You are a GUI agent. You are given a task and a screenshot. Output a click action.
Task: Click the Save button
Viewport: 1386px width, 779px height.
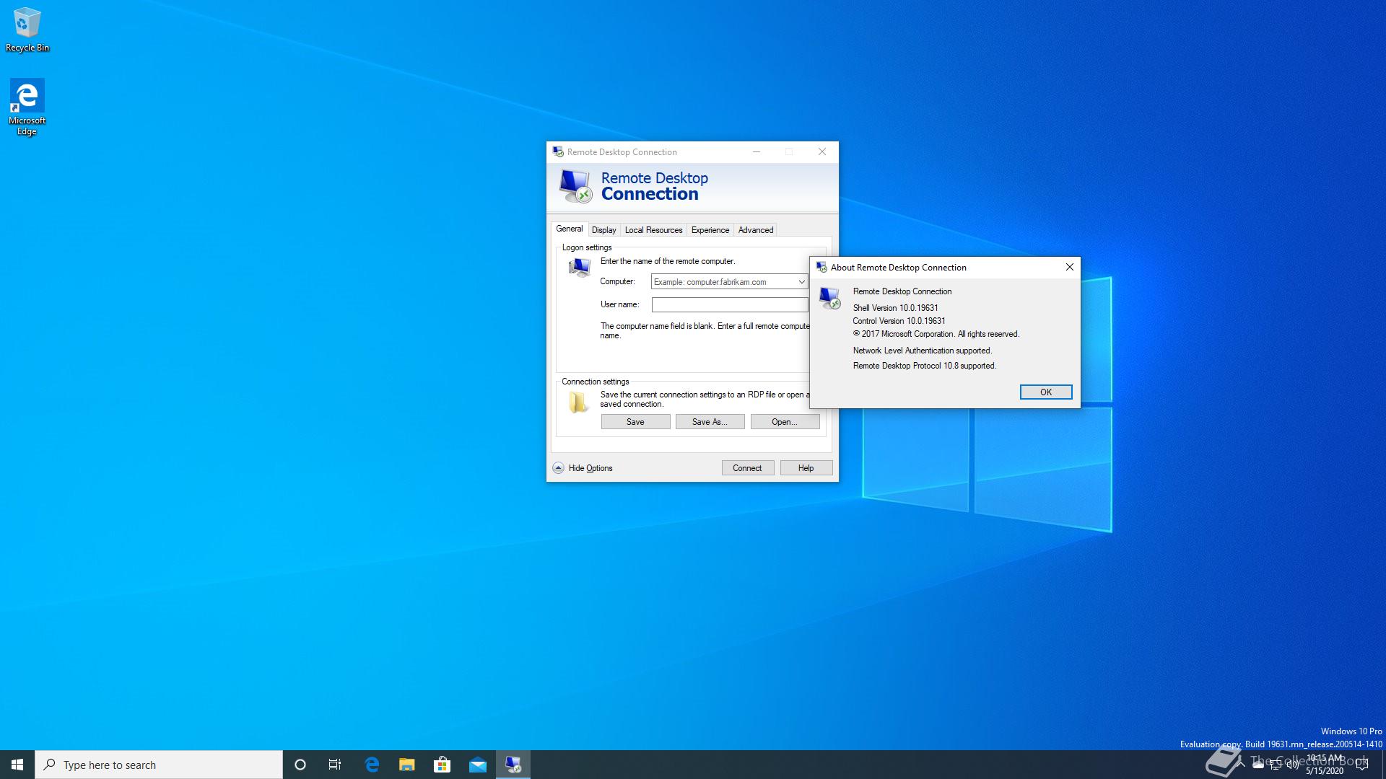(635, 422)
